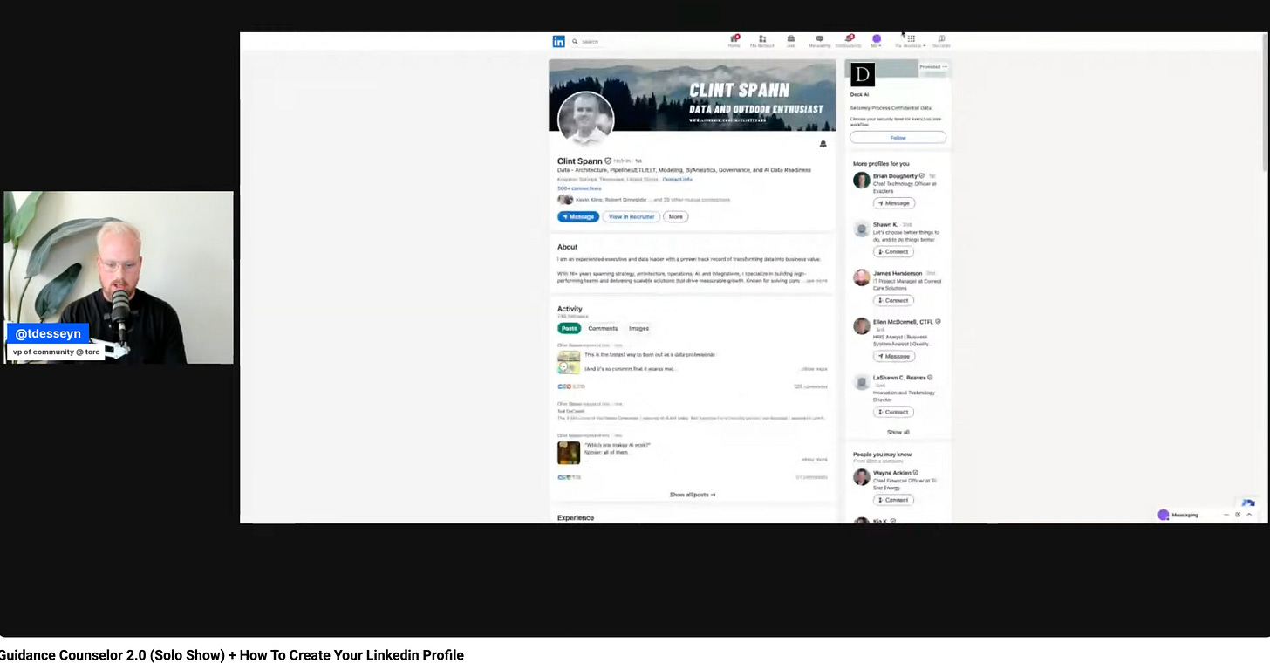Open Contact info link
The image size is (1270, 670).
pos(677,179)
